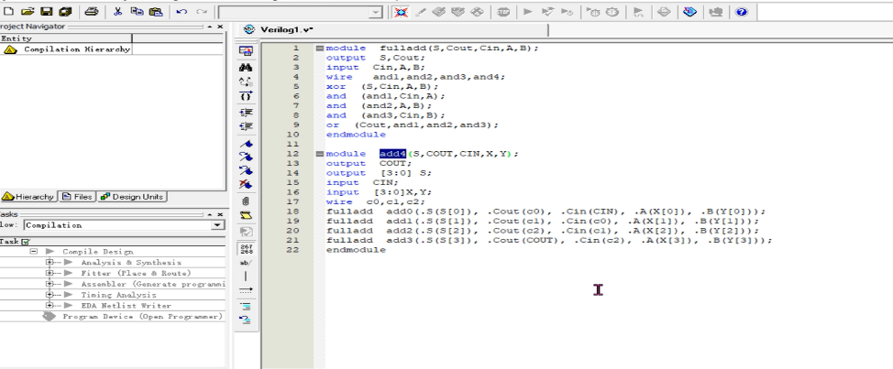The image size is (893, 369).
Task: Click the Paste clipboard icon
Action: [156, 11]
